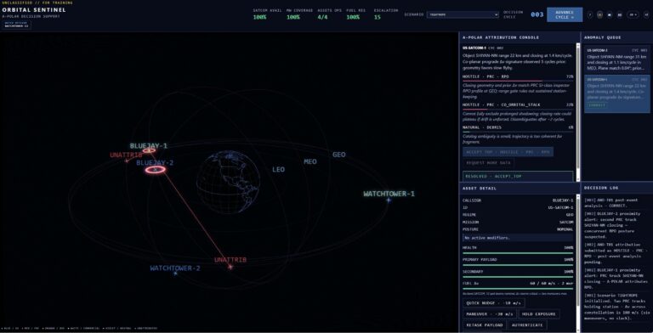Select the BLUEJAY-2 satellite ring marker
The image size is (653, 333).
click(156, 169)
